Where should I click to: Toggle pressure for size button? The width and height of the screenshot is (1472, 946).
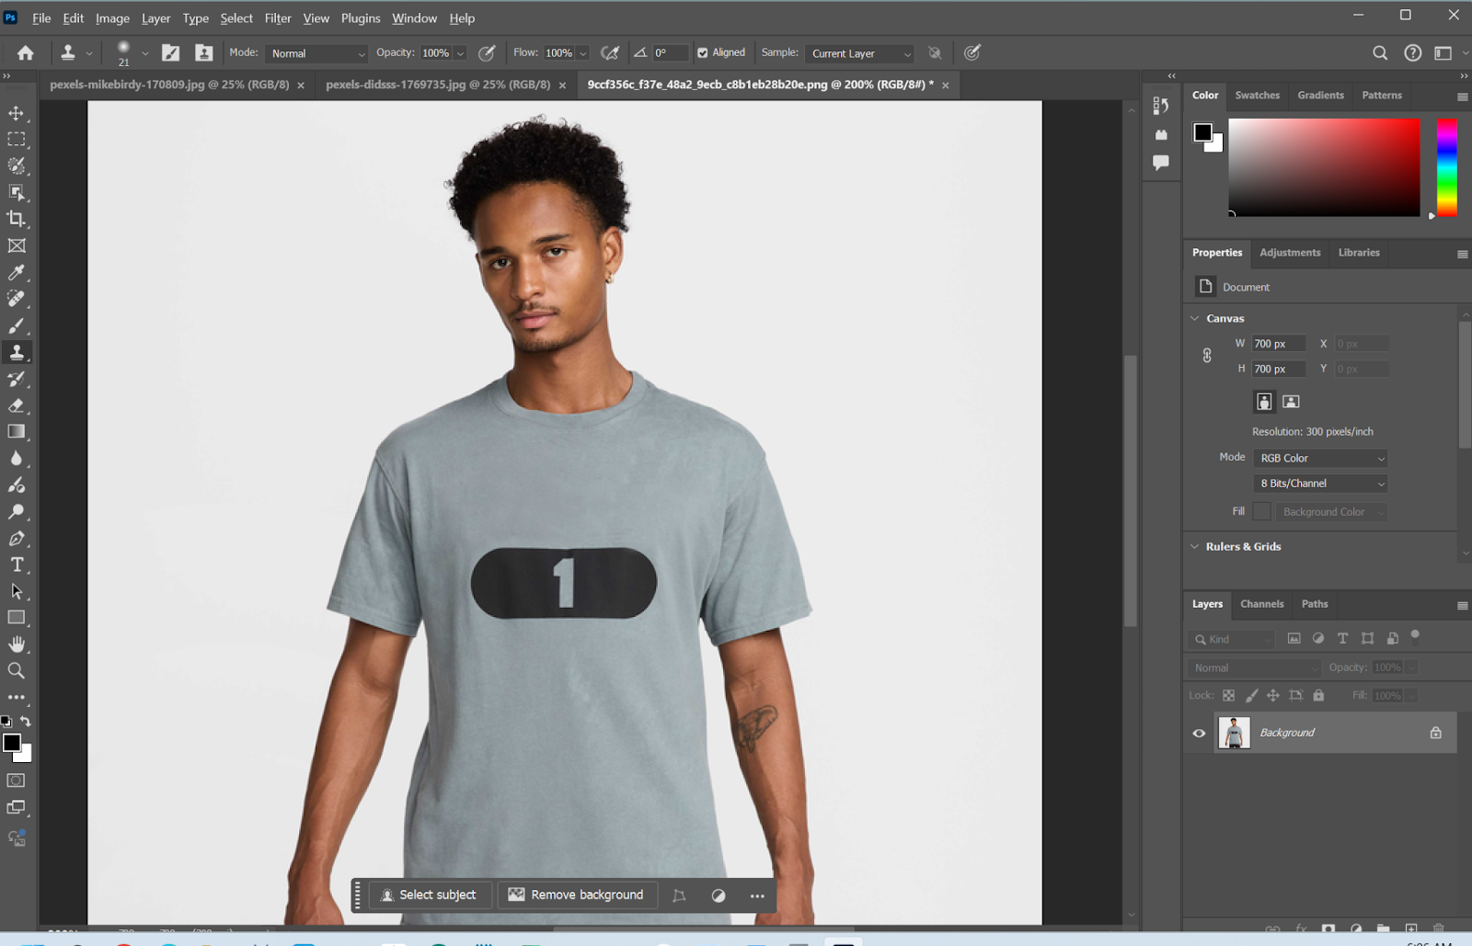pos(972,53)
